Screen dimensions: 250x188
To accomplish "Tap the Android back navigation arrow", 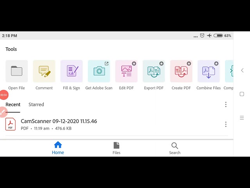I will pos(242,70).
